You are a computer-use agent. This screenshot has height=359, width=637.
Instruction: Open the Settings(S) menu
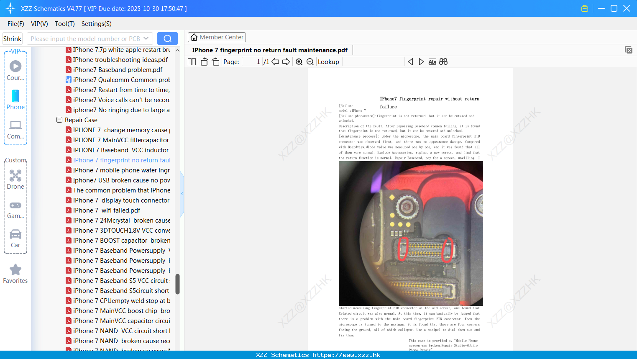(97, 23)
